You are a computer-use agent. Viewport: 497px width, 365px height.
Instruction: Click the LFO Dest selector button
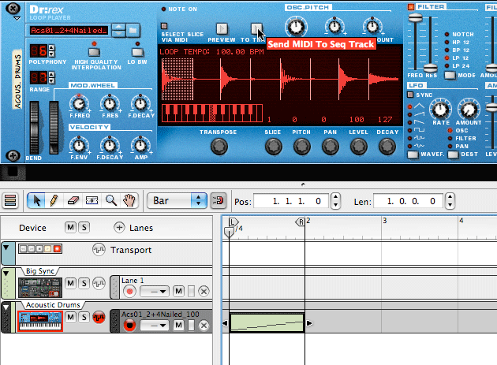[453, 155]
